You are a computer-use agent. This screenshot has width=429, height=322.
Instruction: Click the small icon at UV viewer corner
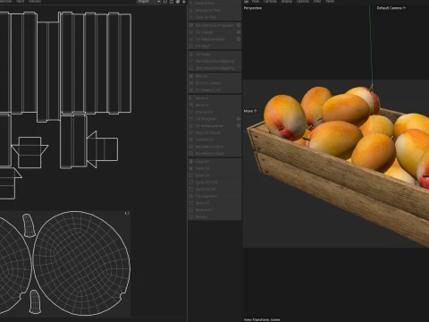(x=127, y=213)
